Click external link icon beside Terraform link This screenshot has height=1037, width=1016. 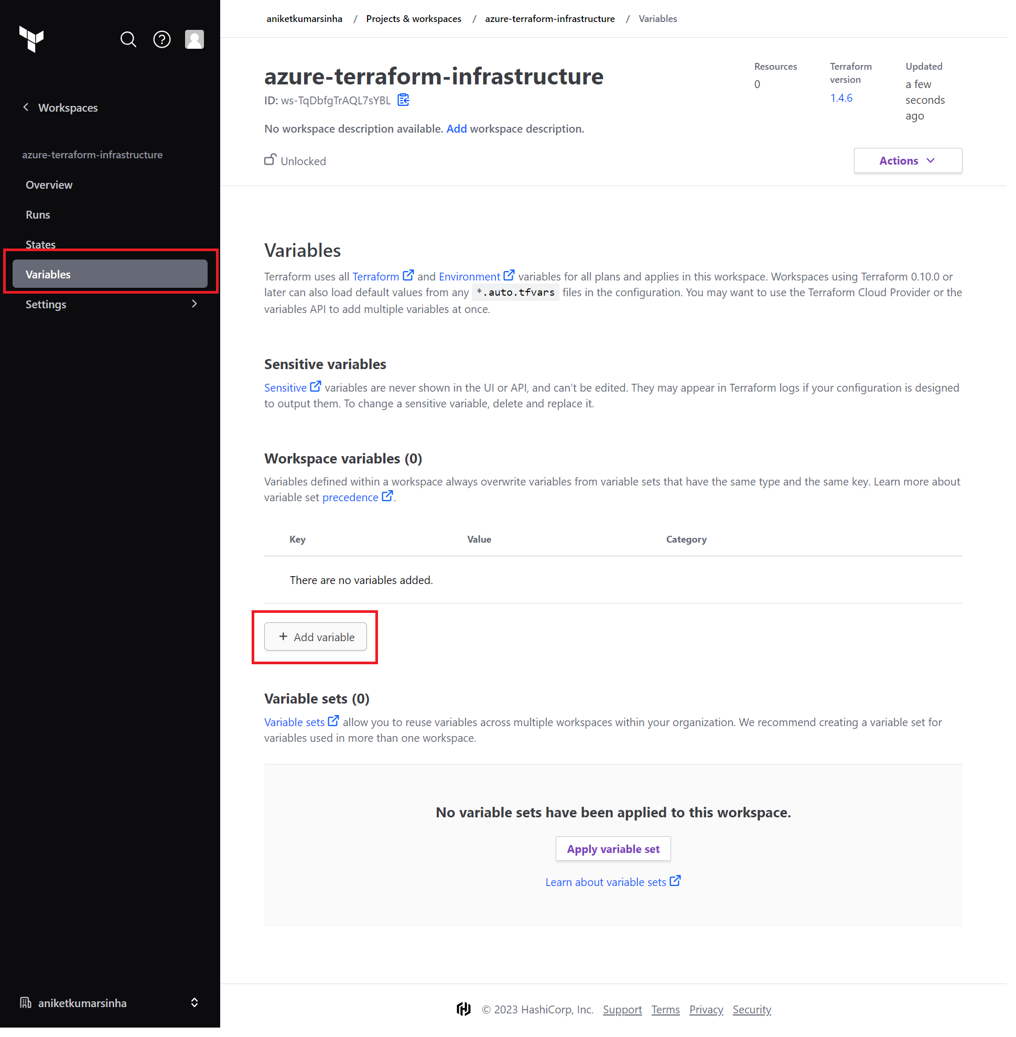409,276
